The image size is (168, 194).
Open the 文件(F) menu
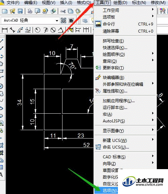pos(13,3)
